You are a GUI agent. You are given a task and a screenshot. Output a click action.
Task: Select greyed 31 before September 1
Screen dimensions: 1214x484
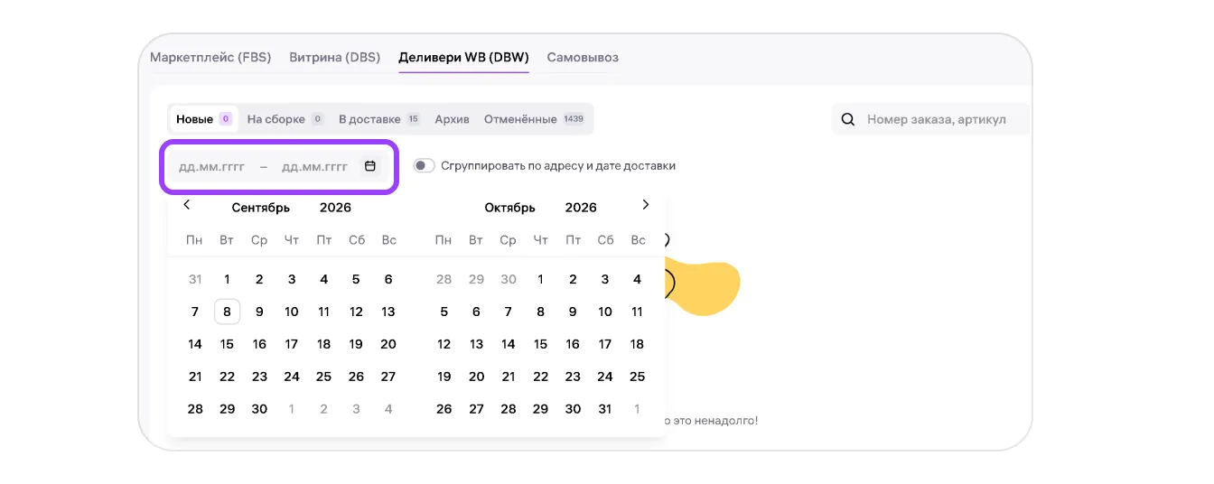tap(195, 279)
